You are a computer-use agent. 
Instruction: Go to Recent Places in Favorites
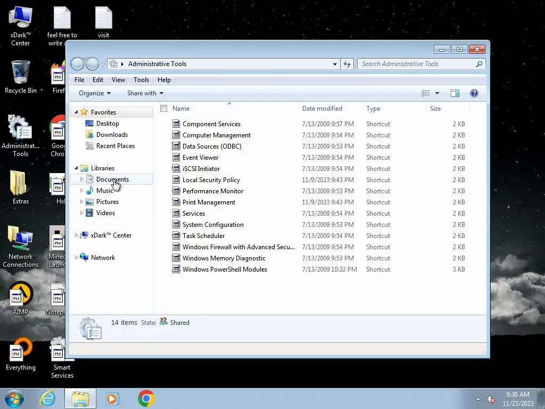pyautogui.click(x=115, y=146)
